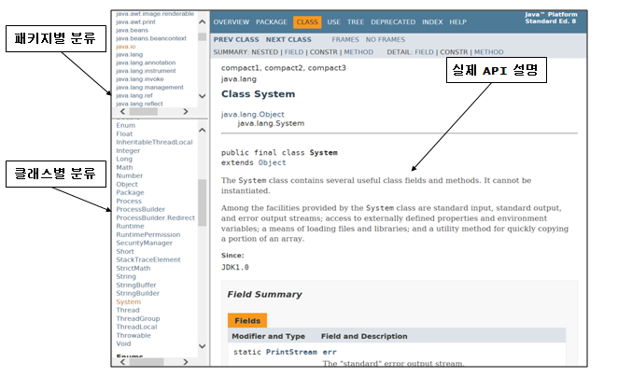Click the package list horizontal scrollbar thumb
This screenshot has height=377, width=618.
[x=144, y=111]
